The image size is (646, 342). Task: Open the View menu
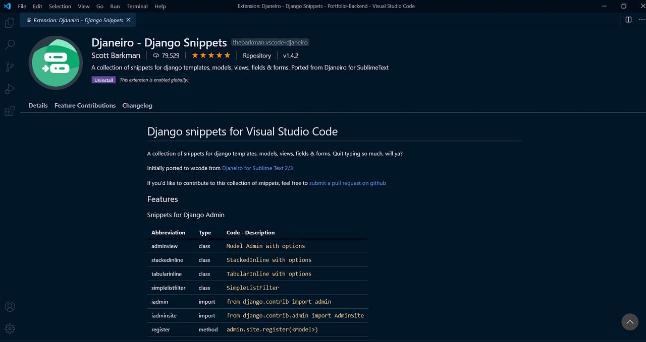click(x=83, y=6)
